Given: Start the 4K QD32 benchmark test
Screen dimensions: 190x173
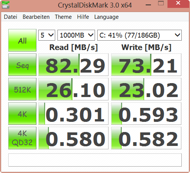Looking at the screenshot, I should [x=22, y=138].
